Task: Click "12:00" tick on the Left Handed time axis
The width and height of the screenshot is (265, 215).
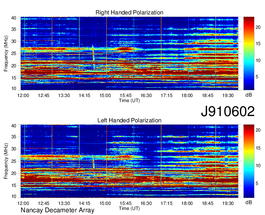Action: pyautogui.click(x=23, y=203)
